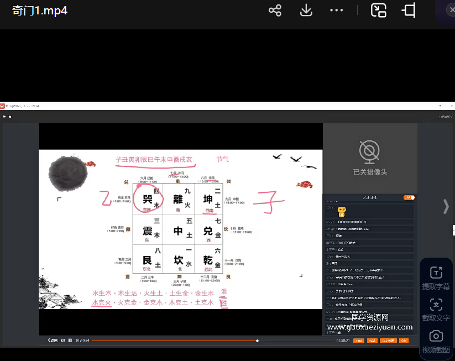
Task: Toggle the orange chat switch
Action: click(x=409, y=197)
